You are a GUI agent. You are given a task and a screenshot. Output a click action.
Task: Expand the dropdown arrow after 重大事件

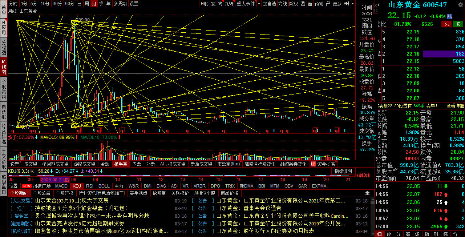pos(259,4)
